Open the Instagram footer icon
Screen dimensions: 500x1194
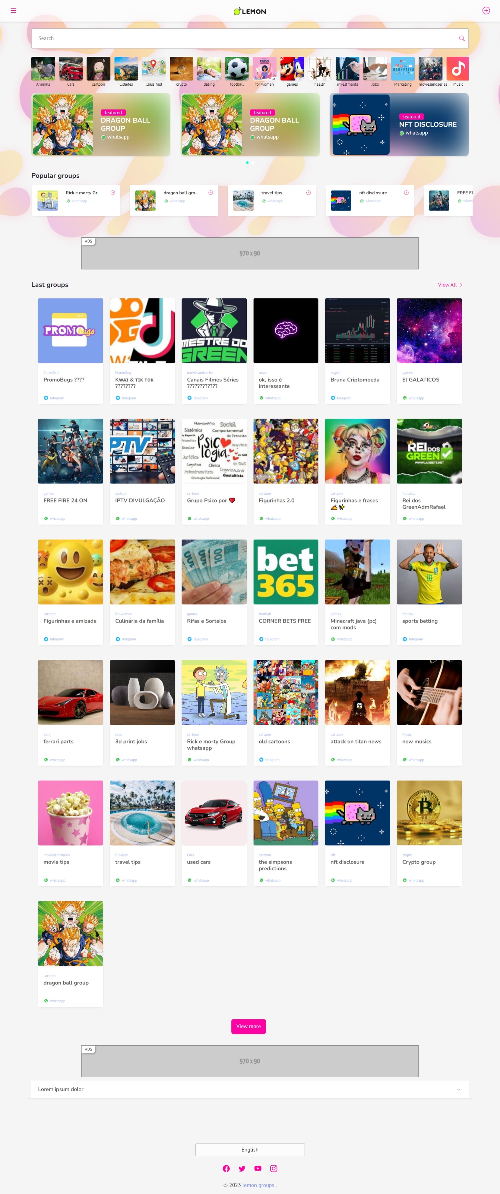(274, 1169)
